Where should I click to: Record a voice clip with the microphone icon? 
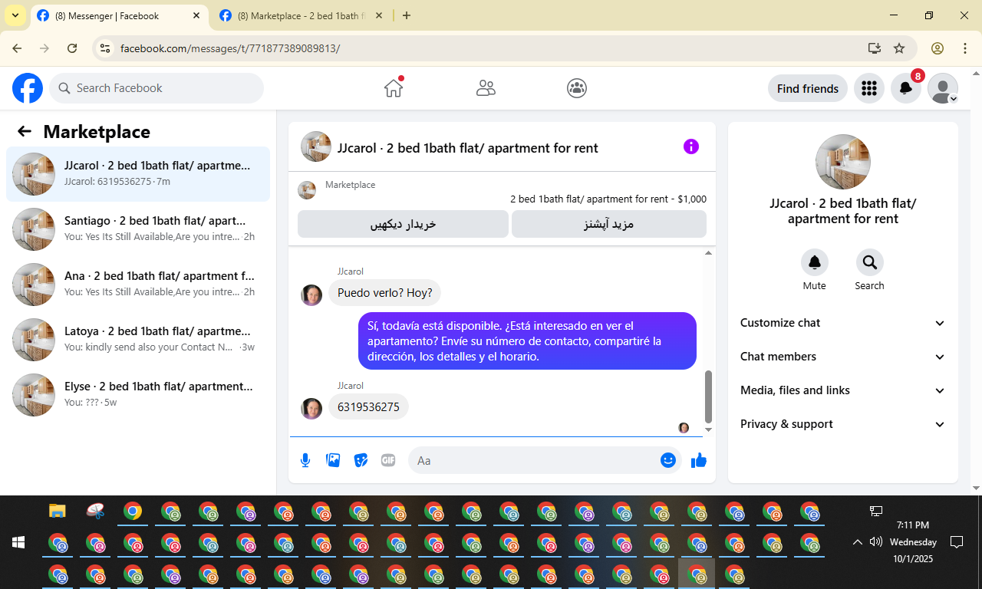coord(305,460)
